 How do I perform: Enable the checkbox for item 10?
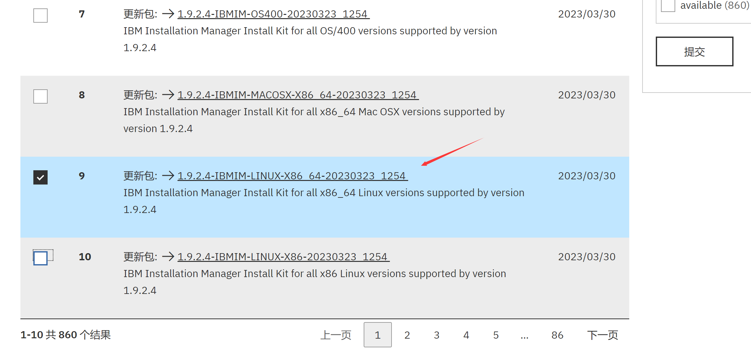pyautogui.click(x=40, y=258)
